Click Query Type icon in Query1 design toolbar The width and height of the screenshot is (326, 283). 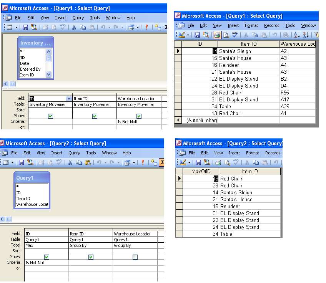[131, 27]
